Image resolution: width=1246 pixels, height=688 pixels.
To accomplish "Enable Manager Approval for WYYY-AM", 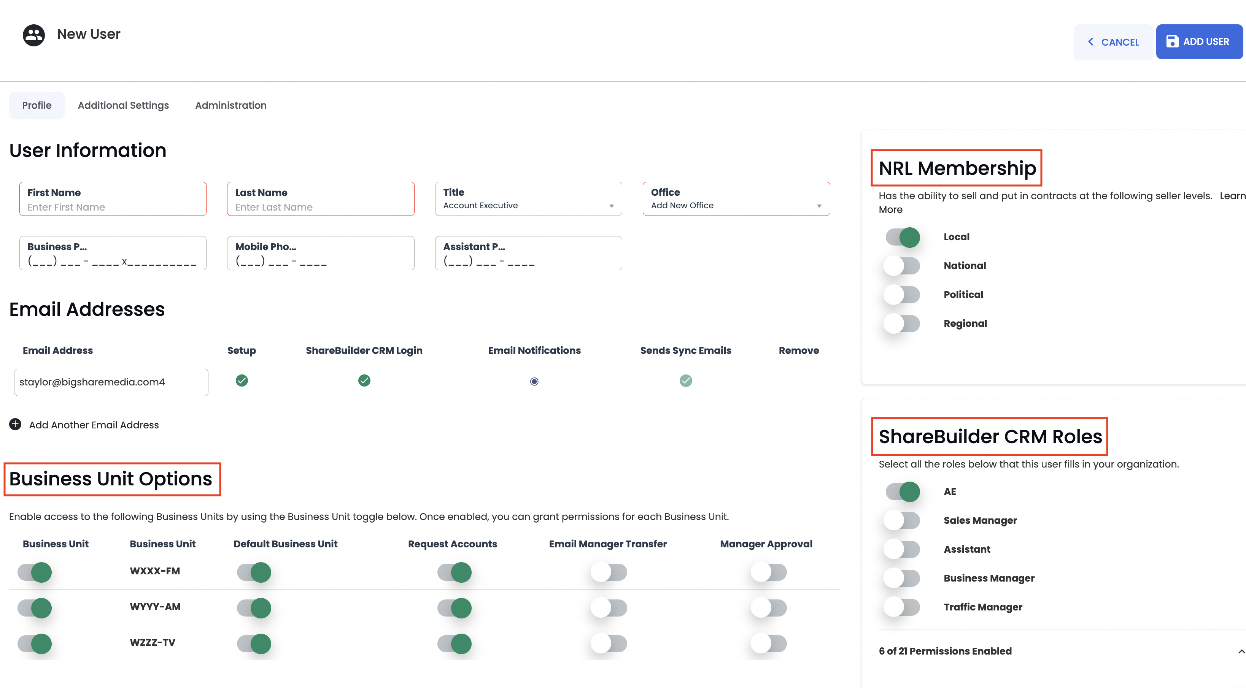I will tap(769, 608).
